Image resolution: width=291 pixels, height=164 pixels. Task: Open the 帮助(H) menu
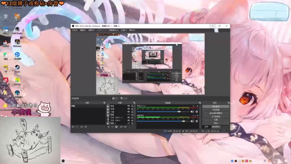(x=132, y=30)
